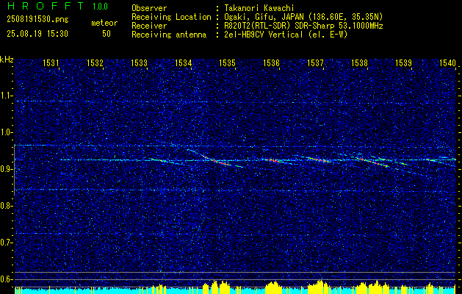
Task: Click the Receiver label
Action: click(149, 26)
